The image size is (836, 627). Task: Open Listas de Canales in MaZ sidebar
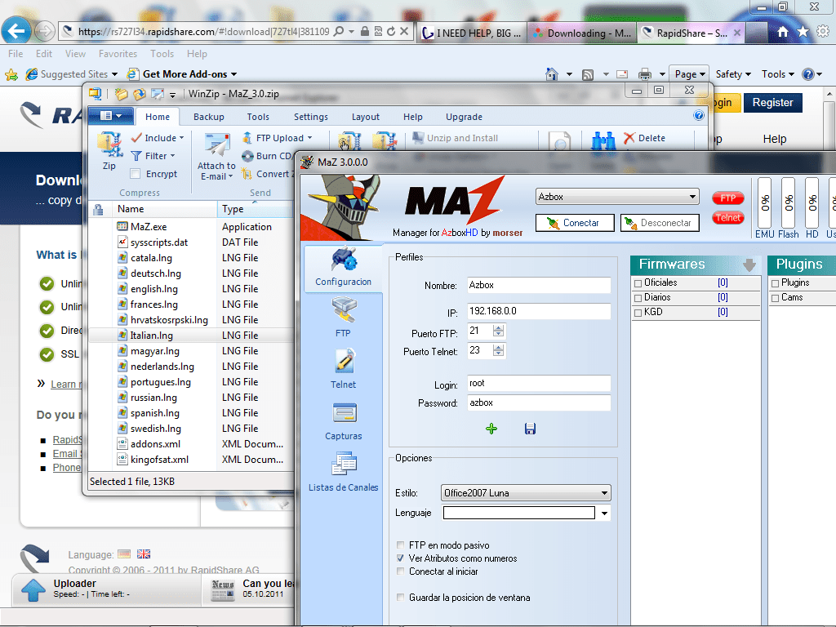tap(344, 473)
